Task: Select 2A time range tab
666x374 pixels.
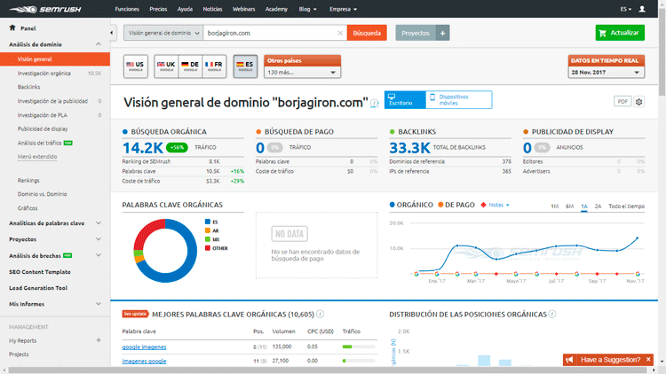Action: [598, 206]
